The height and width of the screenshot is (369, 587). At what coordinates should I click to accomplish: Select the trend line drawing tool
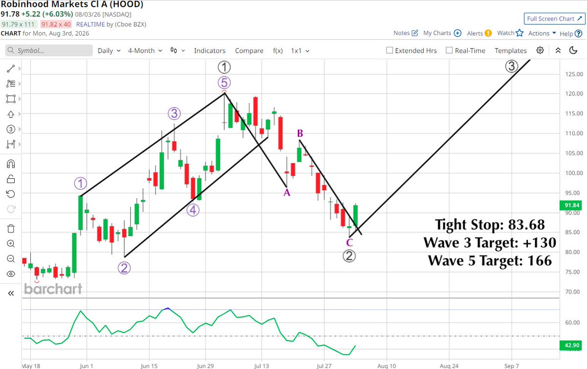pyautogui.click(x=11, y=69)
